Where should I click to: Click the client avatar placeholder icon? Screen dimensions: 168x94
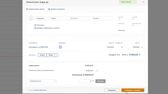pos(31,18)
